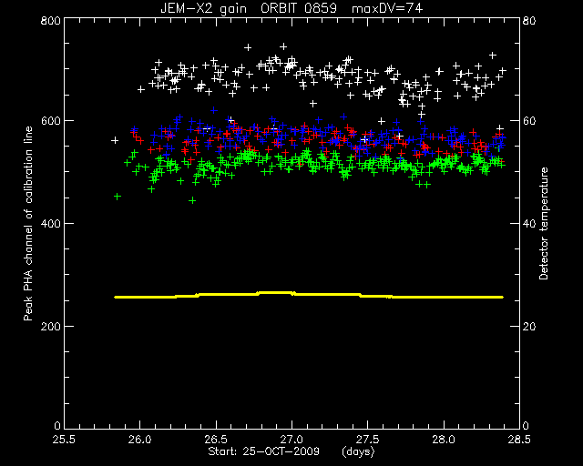Click the 25.5 tick label on the x-axis
This screenshot has width=583, height=466.
pos(64,440)
